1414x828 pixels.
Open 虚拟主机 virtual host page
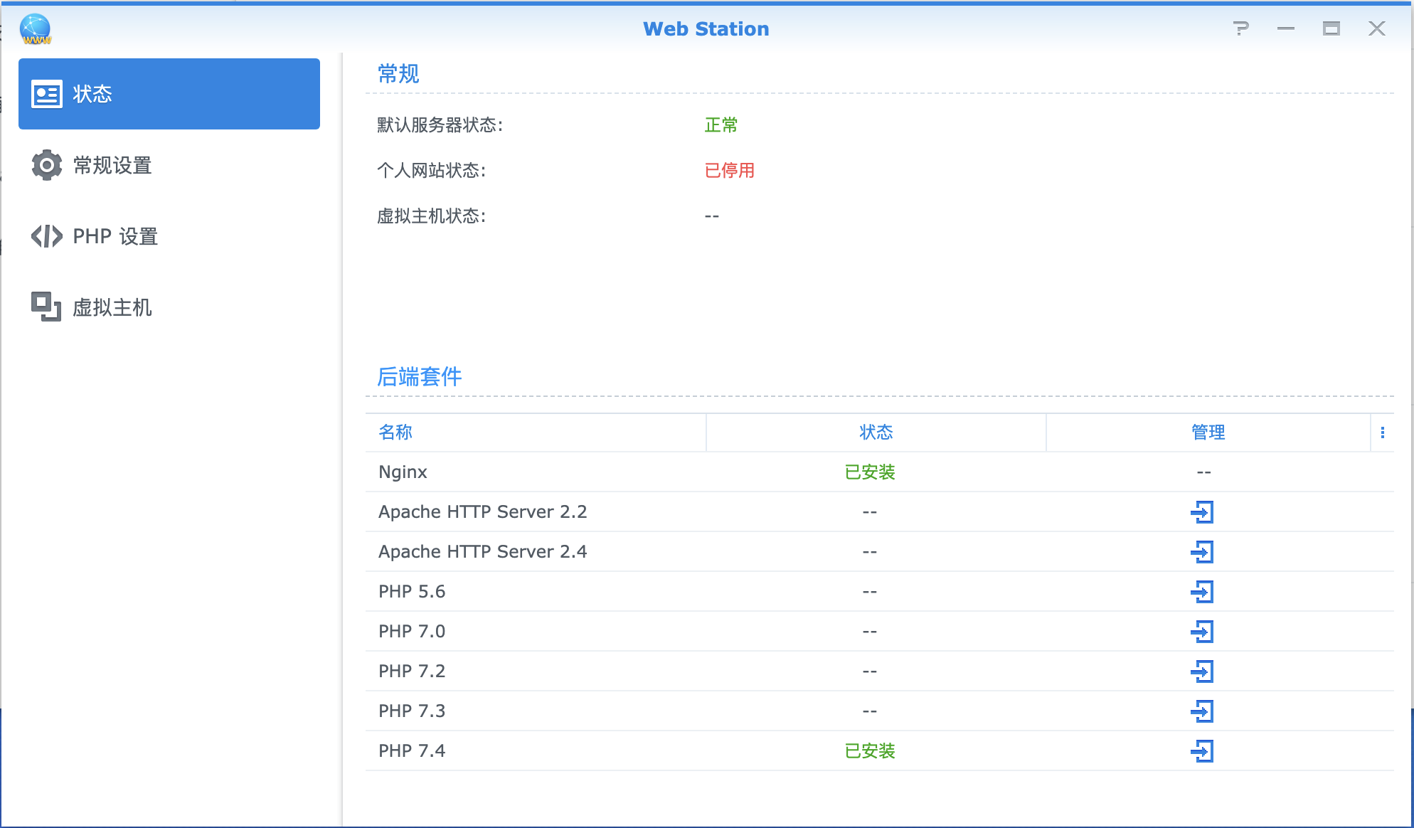pyautogui.click(x=169, y=307)
